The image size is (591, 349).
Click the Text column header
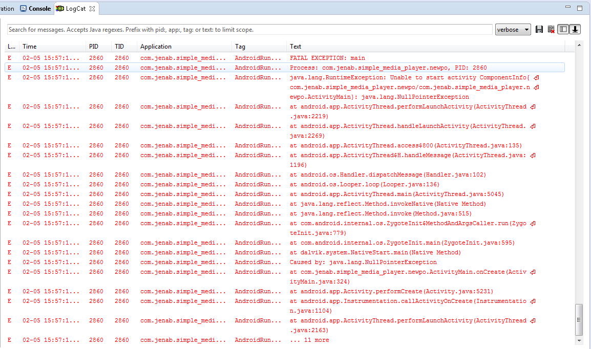426,46
